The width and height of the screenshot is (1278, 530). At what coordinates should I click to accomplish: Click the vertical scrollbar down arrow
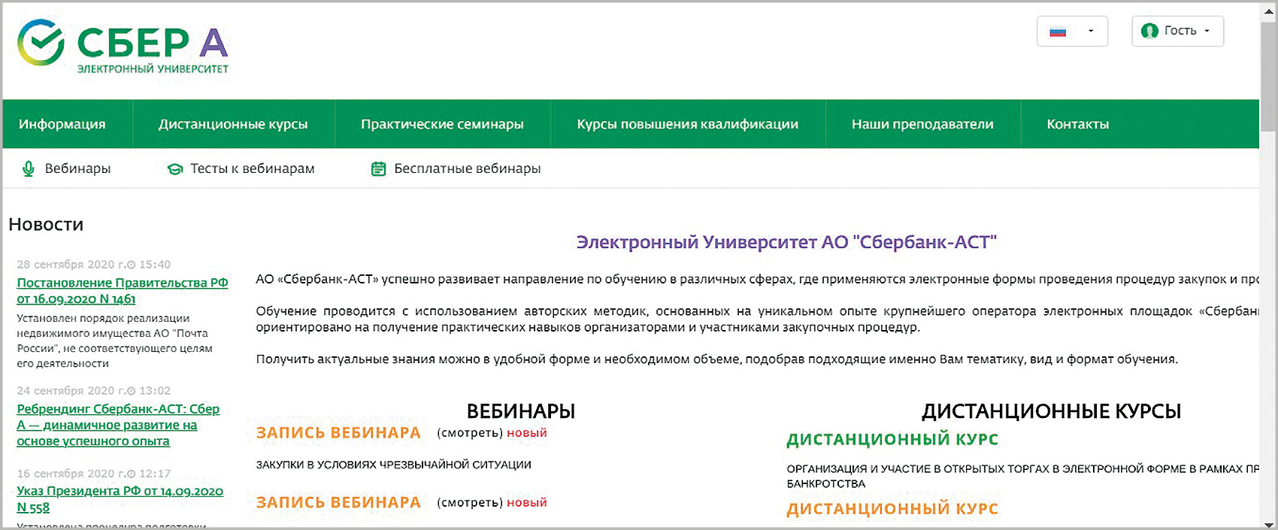coord(1268,524)
